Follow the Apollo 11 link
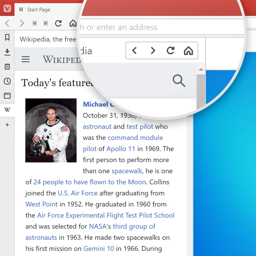The height and width of the screenshot is (256, 256). 121,149
